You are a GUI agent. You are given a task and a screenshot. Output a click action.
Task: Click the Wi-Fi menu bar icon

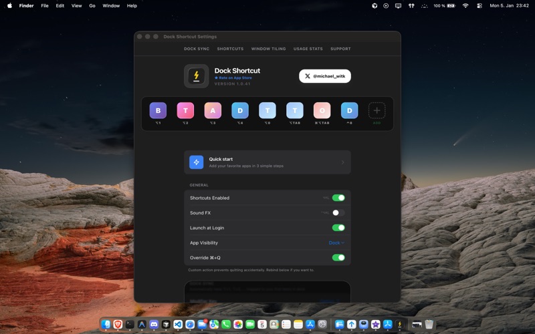tap(465, 5)
